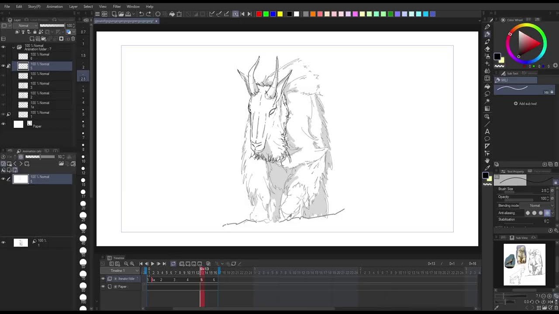Select no anti-aliasing option
Viewport: 559px width, 314px height.
pos(528,213)
